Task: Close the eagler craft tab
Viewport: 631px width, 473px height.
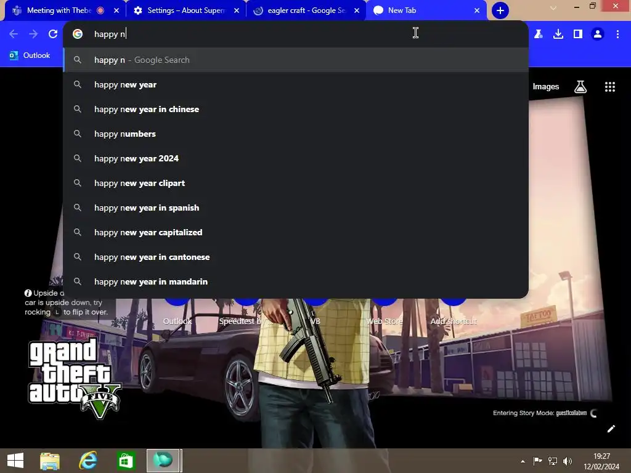Action: point(357,10)
